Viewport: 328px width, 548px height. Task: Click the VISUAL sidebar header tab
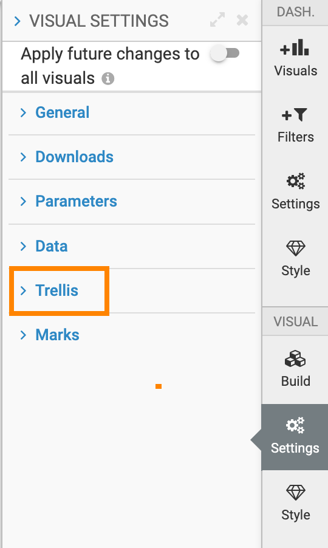295,321
